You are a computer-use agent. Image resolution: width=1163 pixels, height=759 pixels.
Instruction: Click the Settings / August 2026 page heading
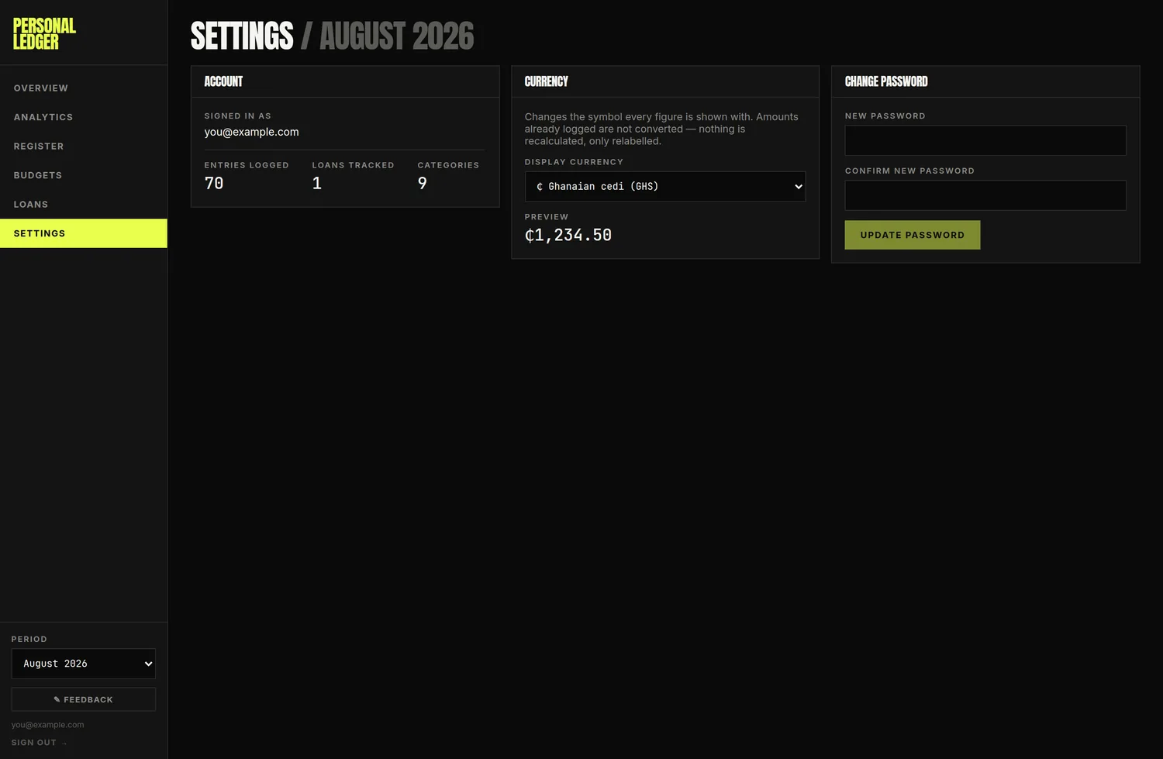[x=332, y=36]
